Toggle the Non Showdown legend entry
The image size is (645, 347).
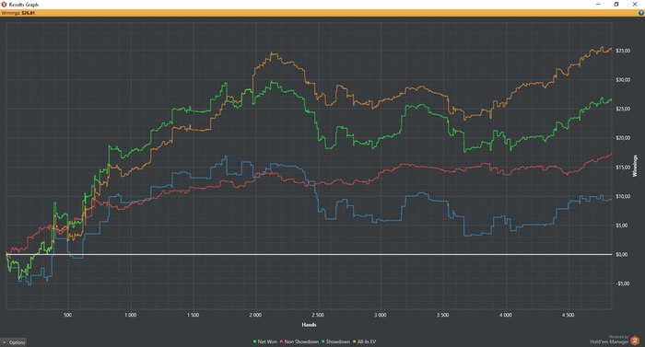click(299, 341)
